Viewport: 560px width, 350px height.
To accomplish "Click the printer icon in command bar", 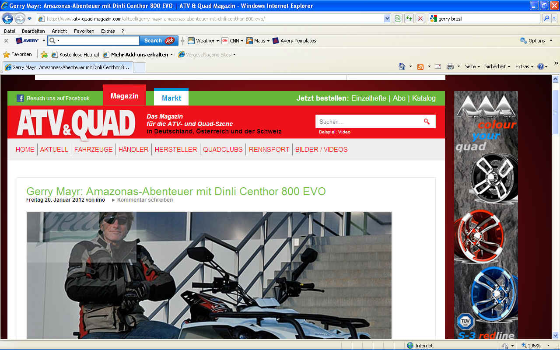I will tap(450, 66).
